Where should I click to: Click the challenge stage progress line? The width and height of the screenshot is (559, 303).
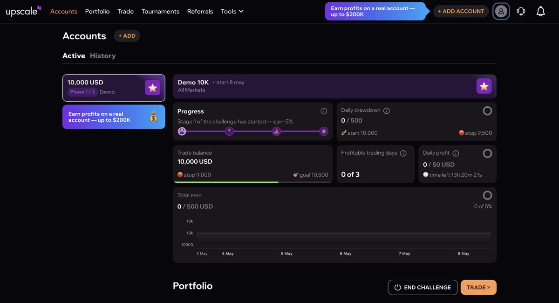coord(253,131)
